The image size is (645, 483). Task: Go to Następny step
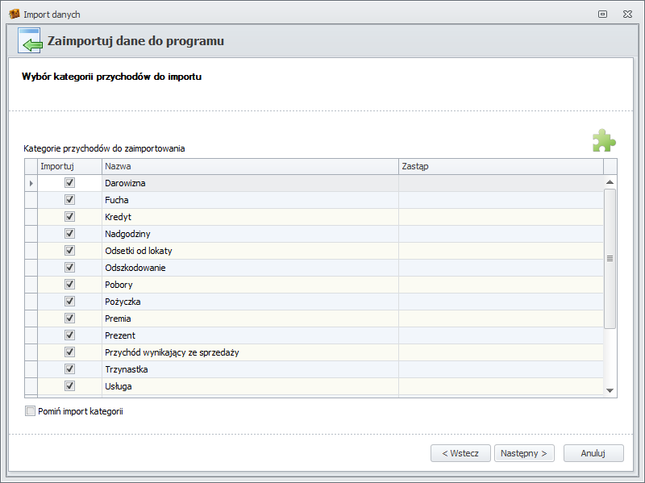[524, 453]
